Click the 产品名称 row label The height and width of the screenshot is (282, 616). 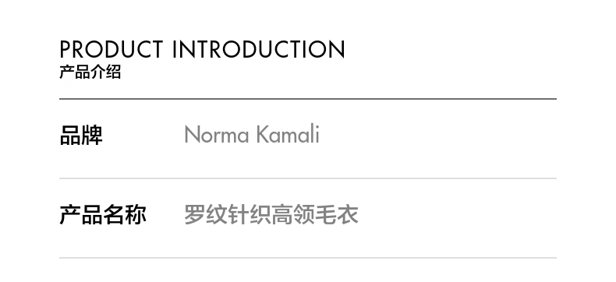(x=103, y=214)
